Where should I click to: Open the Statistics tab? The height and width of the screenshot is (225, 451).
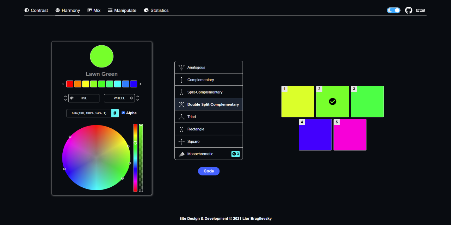click(156, 10)
